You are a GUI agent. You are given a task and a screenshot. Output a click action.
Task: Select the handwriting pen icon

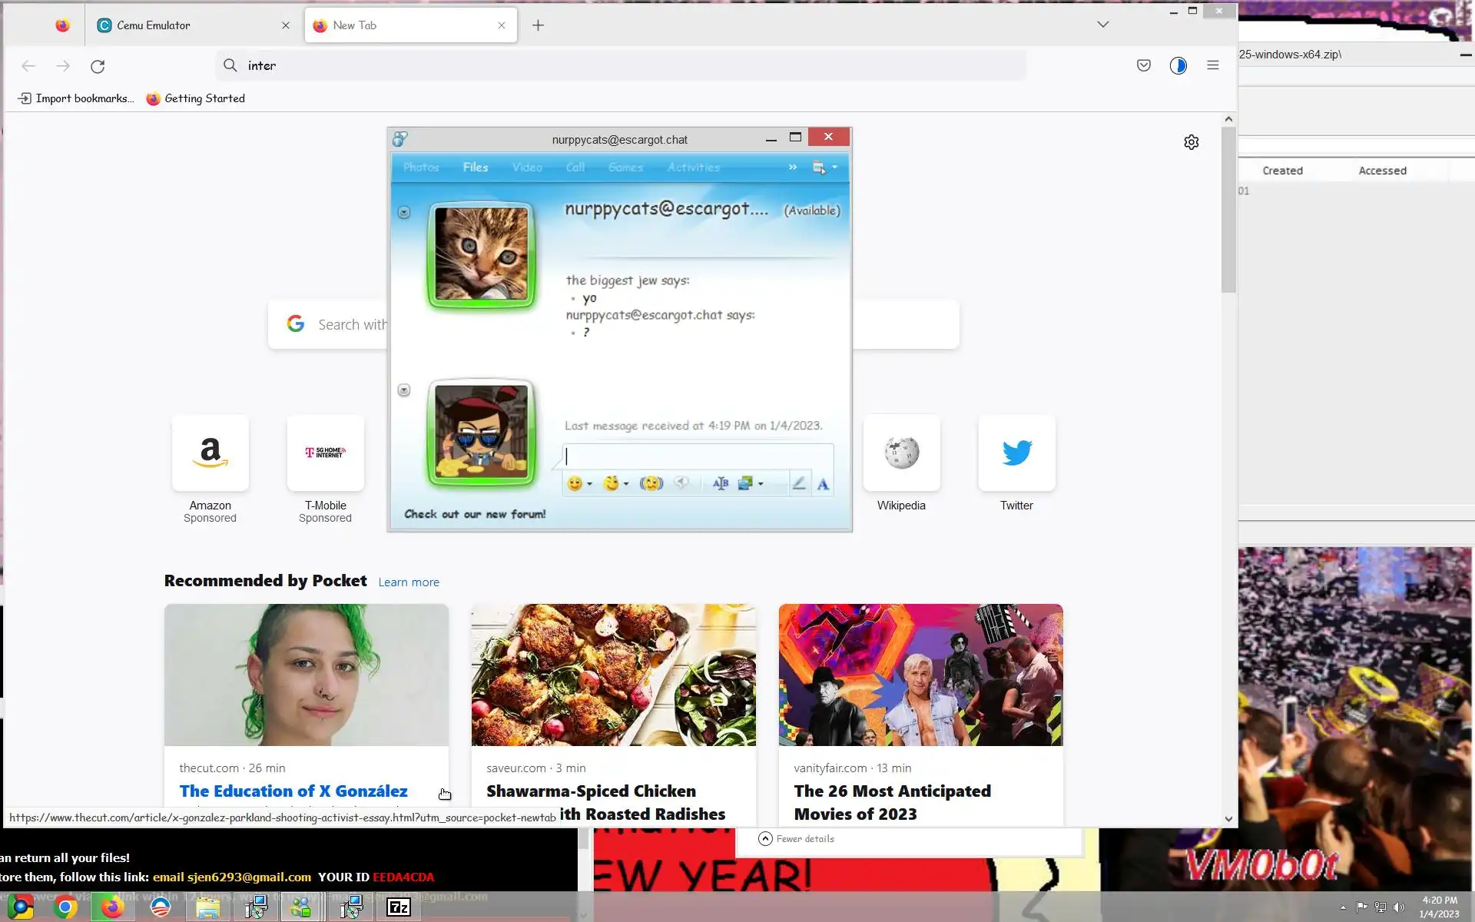[x=799, y=483]
